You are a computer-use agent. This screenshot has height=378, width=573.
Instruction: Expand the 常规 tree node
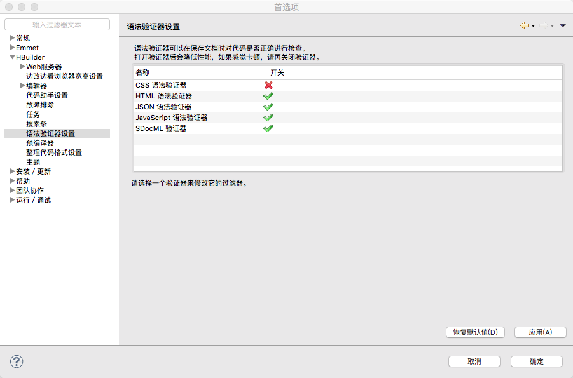point(12,38)
